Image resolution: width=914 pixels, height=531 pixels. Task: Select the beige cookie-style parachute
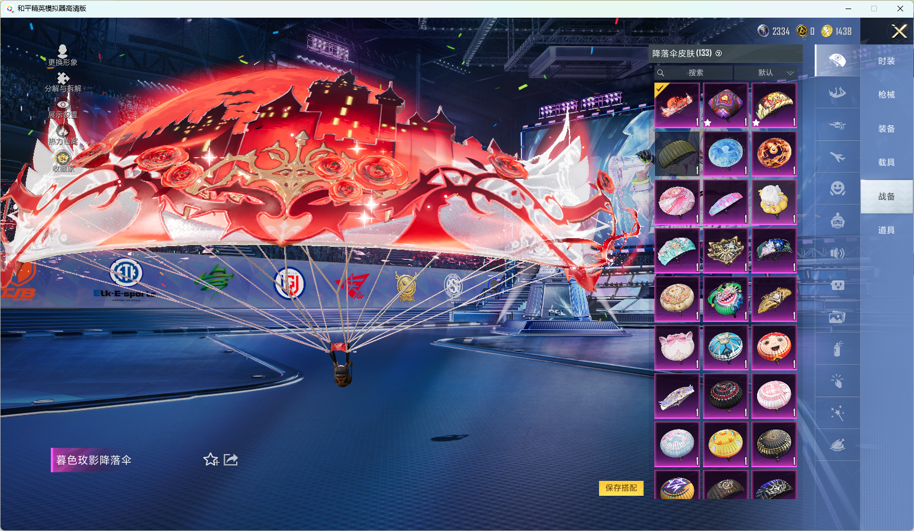(x=677, y=299)
